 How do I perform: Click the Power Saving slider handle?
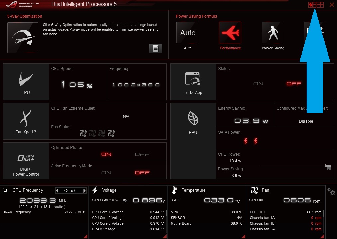(x=328, y=167)
